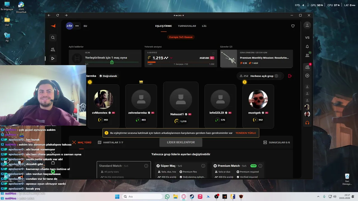Open info icon on the skill level card
The image size is (358, 201).
coord(213,53)
